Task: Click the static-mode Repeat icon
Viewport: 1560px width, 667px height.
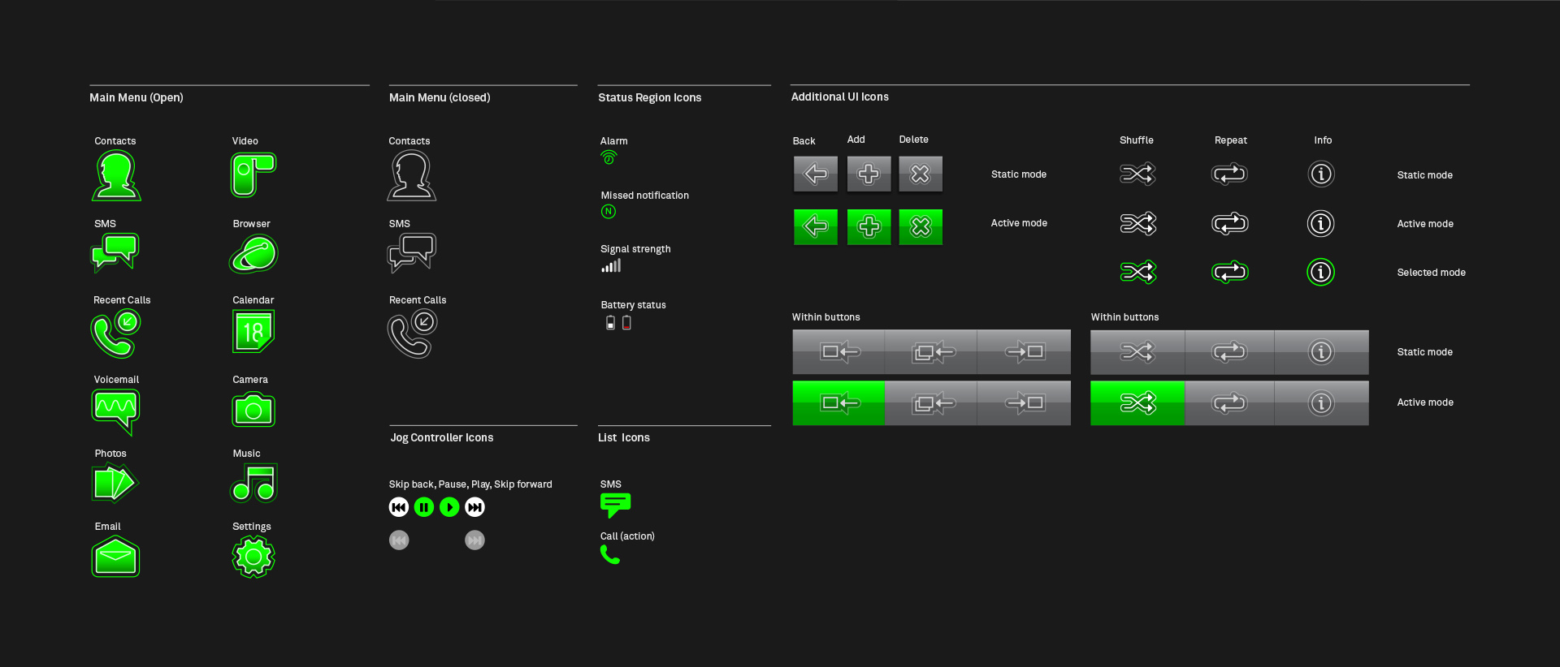Action: 1229,174
